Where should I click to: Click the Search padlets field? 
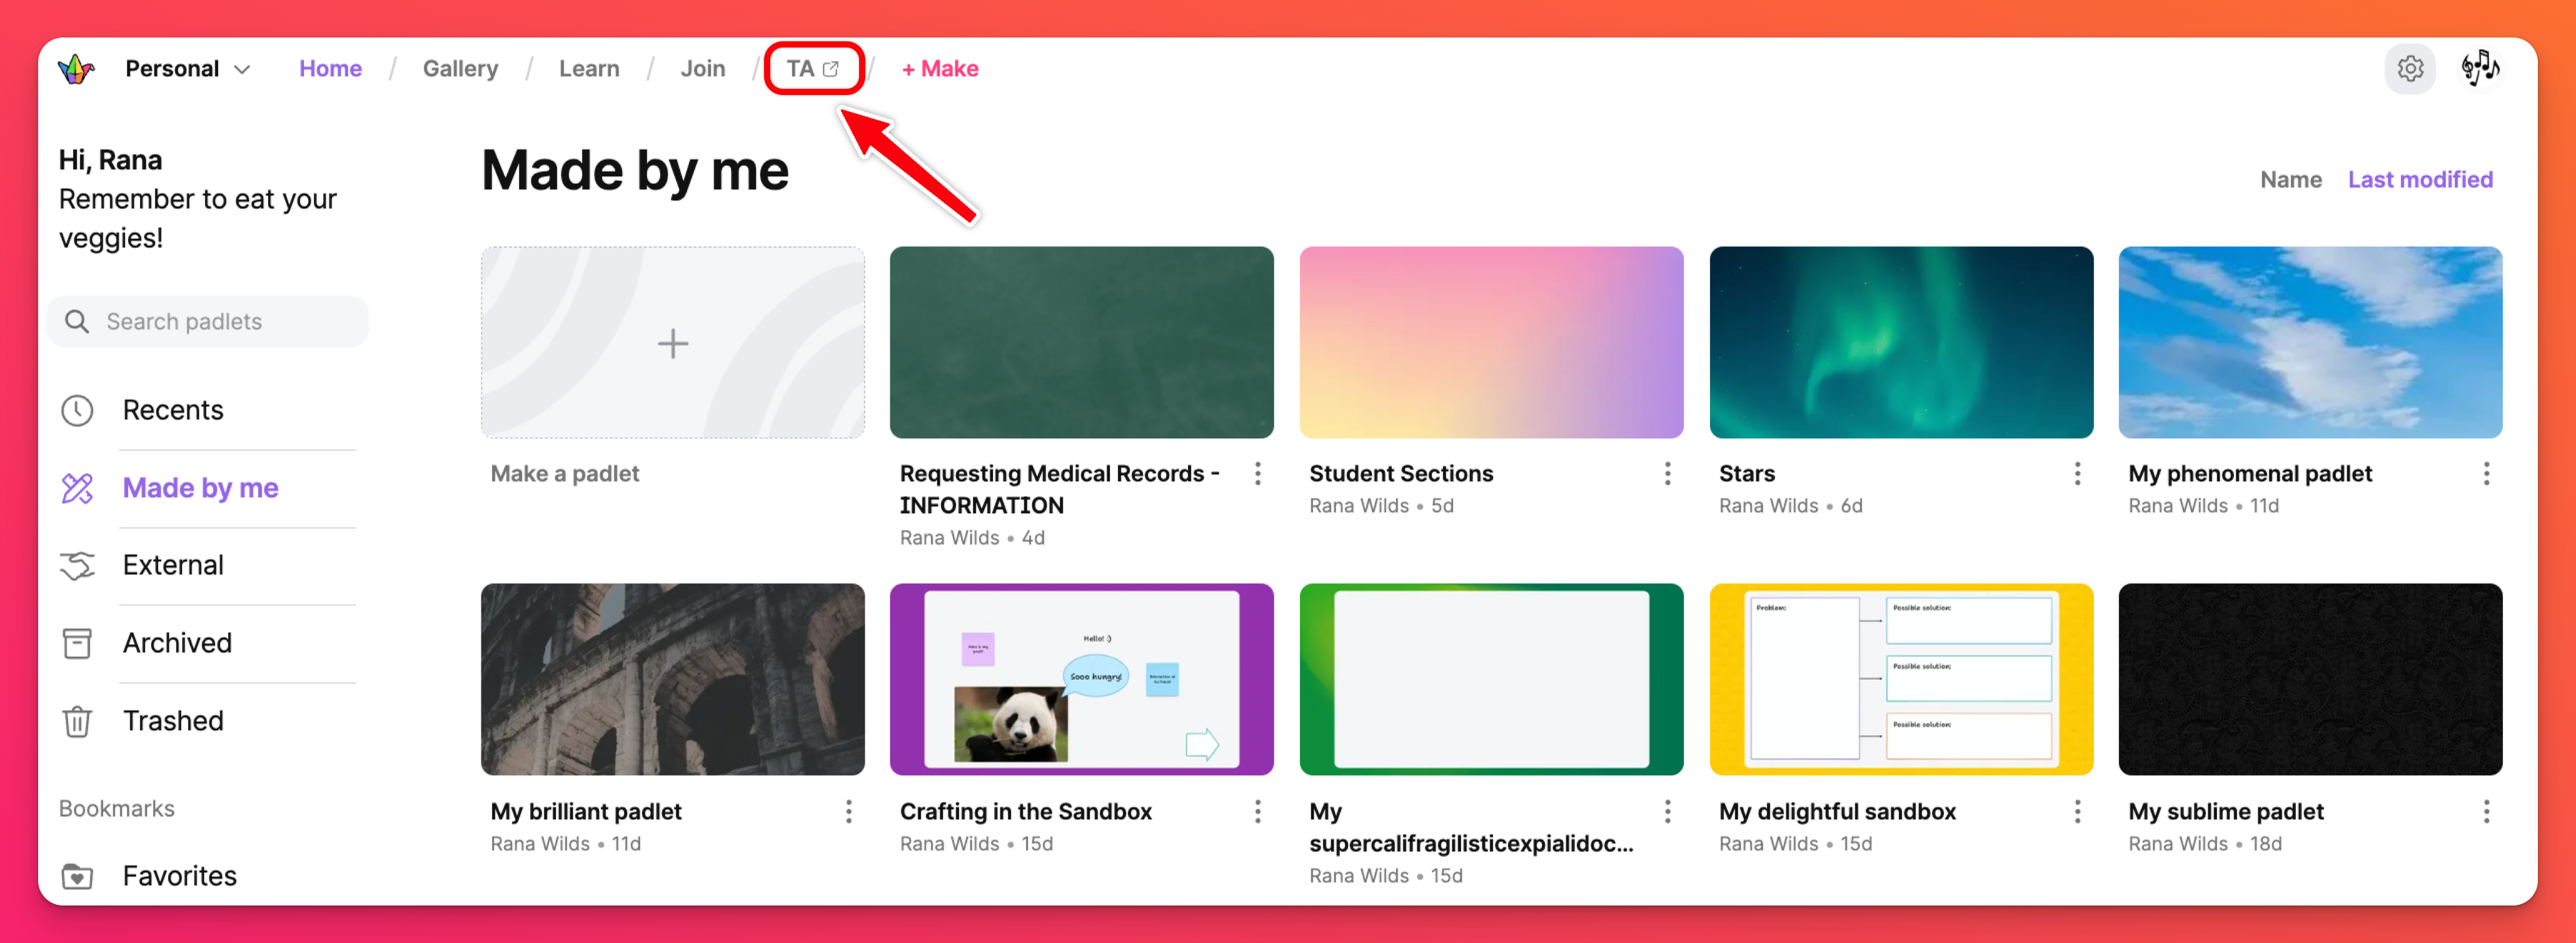pyautogui.click(x=208, y=322)
